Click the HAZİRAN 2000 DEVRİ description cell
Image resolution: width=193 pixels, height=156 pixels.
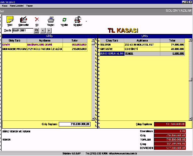(x=45, y=45)
